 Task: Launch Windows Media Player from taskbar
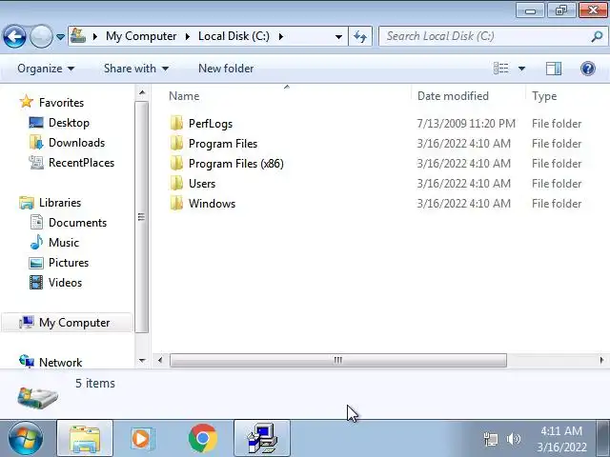tap(142, 438)
